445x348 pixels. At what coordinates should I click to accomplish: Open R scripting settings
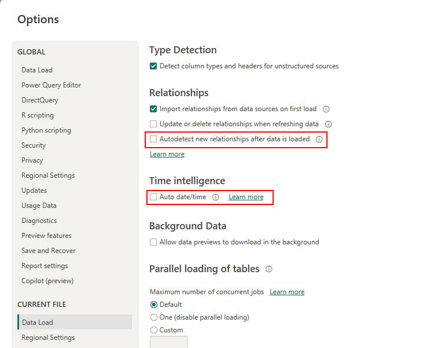pos(38,115)
